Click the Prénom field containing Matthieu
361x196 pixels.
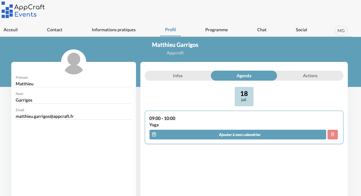pyautogui.click(x=74, y=84)
